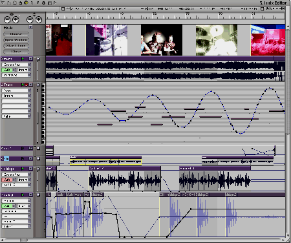Click the piano keyboard strip of the MIDI track
Image resolution: width=291 pixels, height=243 pixels.
tap(43, 114)
